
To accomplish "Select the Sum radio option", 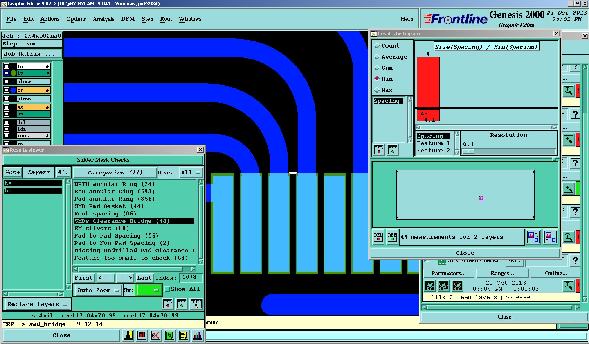I will [377, 68].
